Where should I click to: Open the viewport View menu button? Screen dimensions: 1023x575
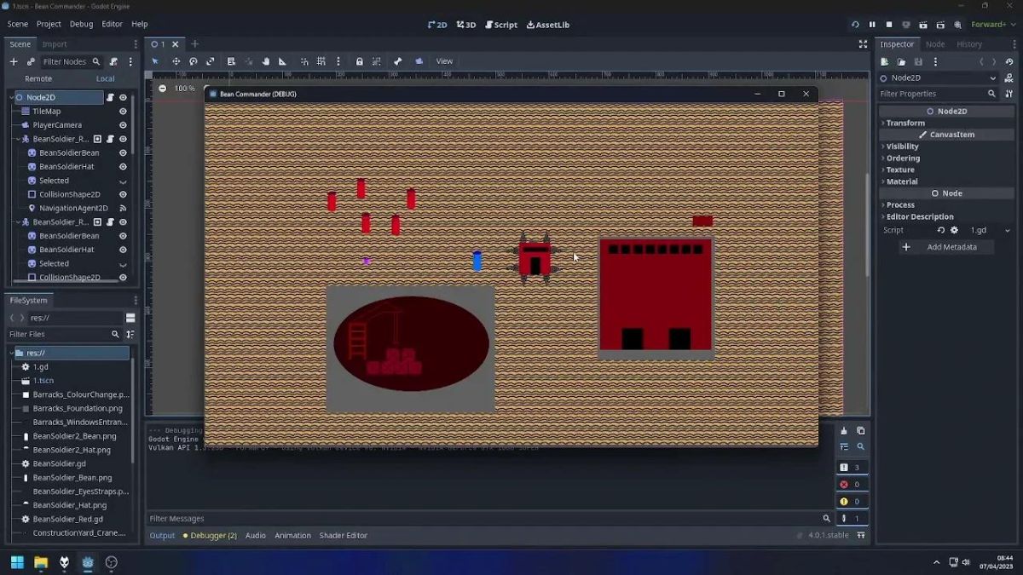coord(444,61)
